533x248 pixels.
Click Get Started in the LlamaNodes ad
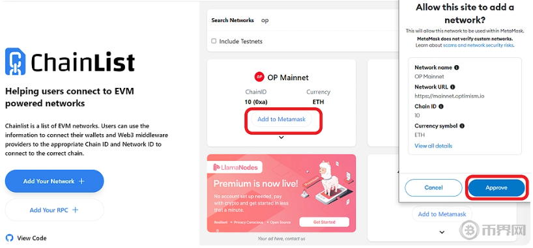(324, 222)
